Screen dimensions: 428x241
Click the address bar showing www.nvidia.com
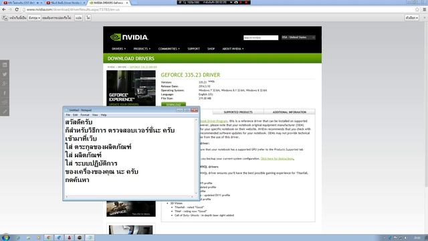coord(219,9)
